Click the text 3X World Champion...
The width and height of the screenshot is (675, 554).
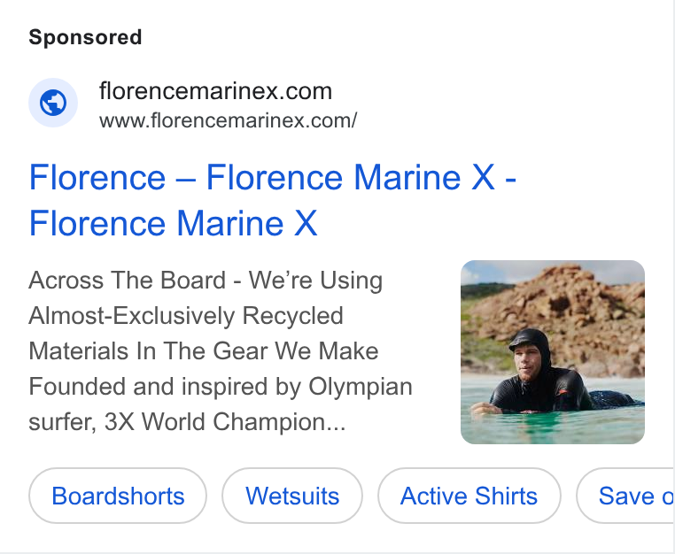225,422
